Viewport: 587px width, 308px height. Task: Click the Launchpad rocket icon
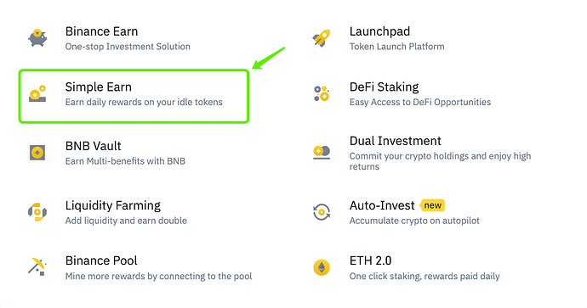pyautogui.click(x=322, y=38)
